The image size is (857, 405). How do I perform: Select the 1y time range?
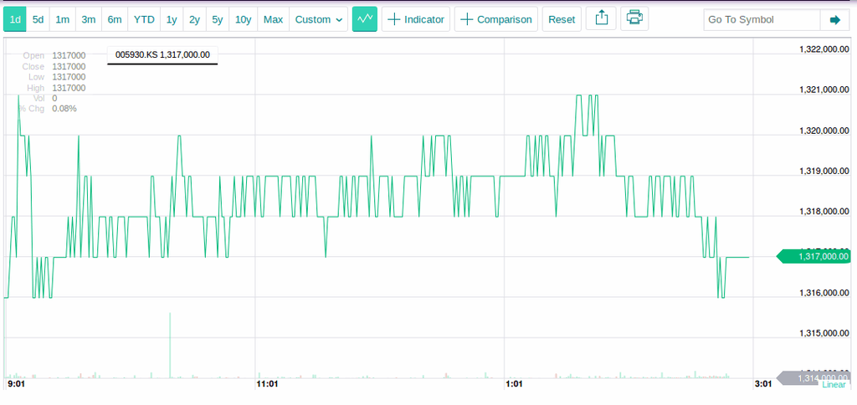172,19
